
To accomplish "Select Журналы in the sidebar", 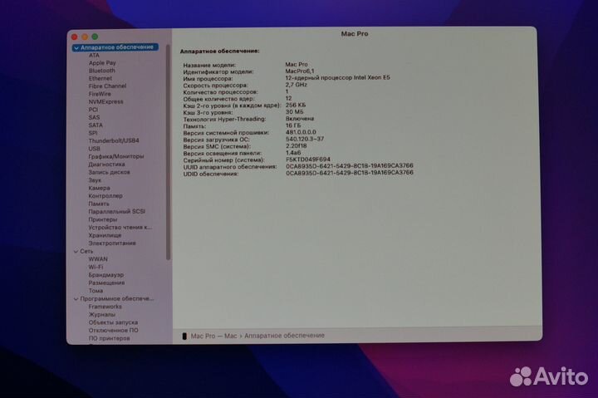I will pos(101,314).
